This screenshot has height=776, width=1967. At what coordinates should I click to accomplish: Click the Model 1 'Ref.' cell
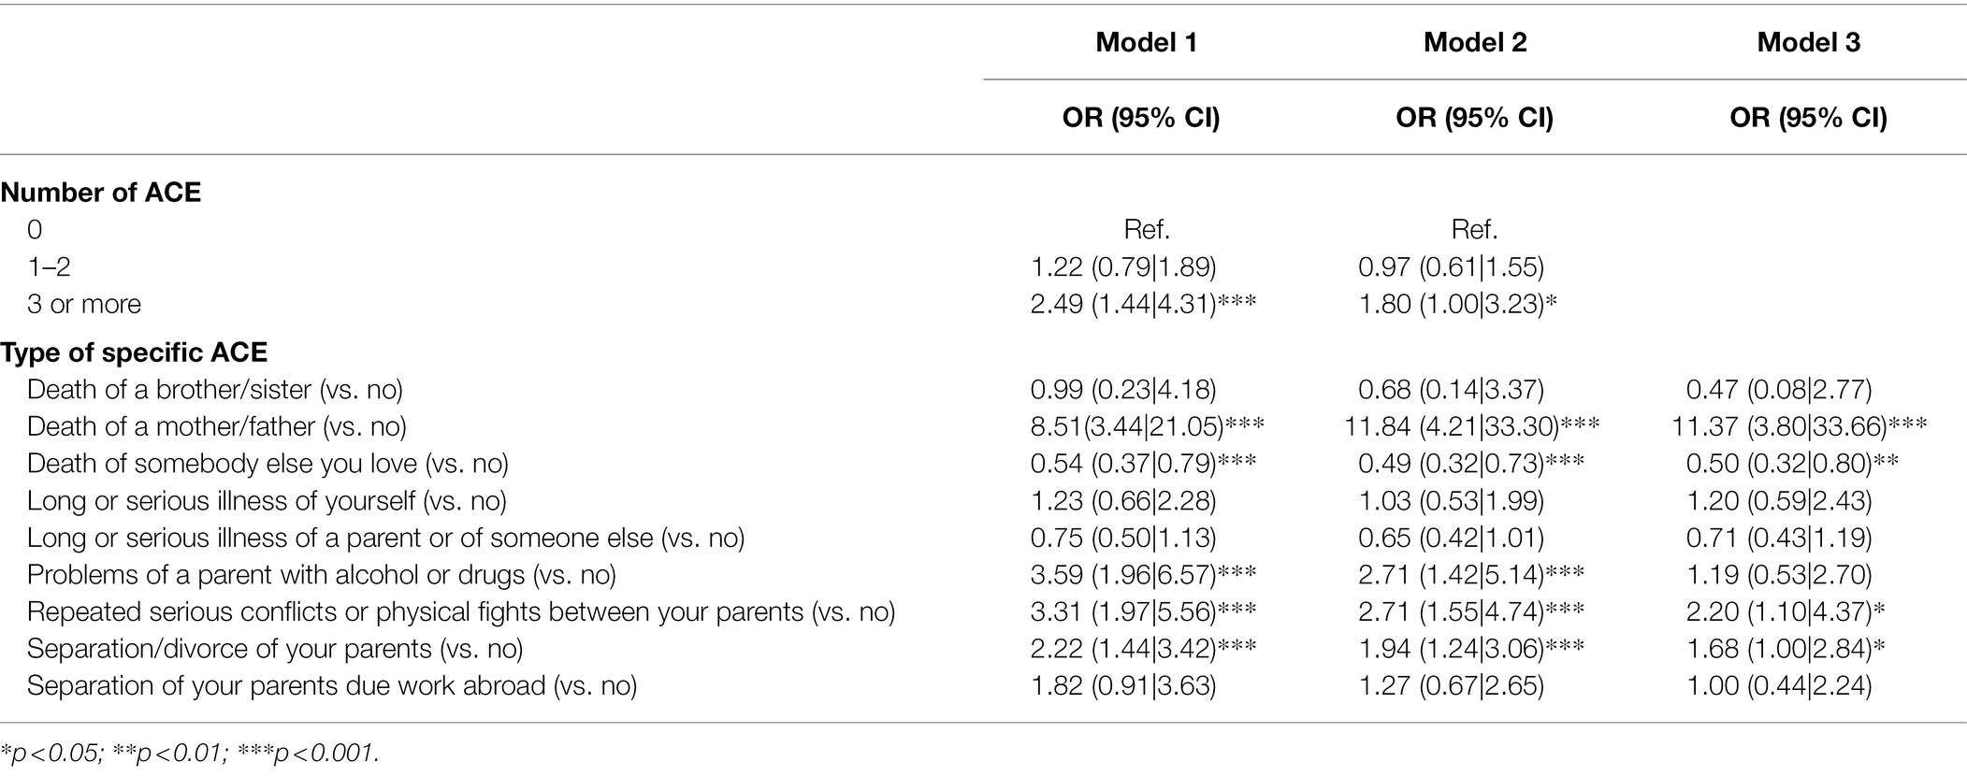point(1147,230)
